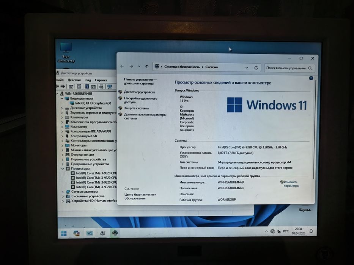This screenshot has height=265, width=354.
Task: Click the Control Panel taskbar icon
Action: pos(90,233)
